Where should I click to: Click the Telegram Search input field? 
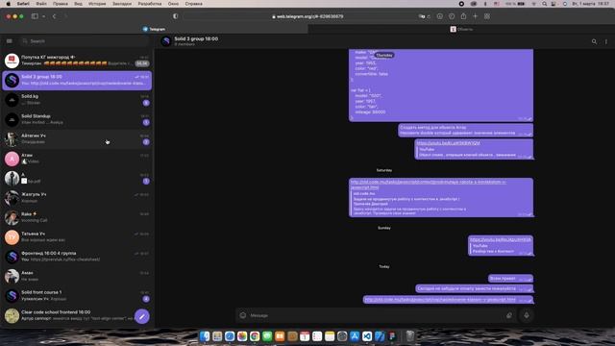[85, 40]
